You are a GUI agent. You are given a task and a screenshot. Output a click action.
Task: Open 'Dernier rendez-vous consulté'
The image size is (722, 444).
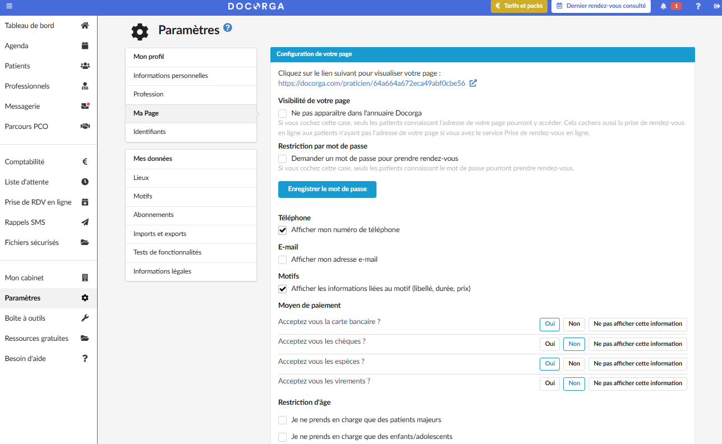click(601, 6)
